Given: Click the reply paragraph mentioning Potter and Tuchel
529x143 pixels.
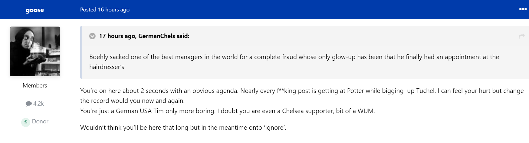Looking at the screenshot, I should pyautogui.click(x=302, y=96).
